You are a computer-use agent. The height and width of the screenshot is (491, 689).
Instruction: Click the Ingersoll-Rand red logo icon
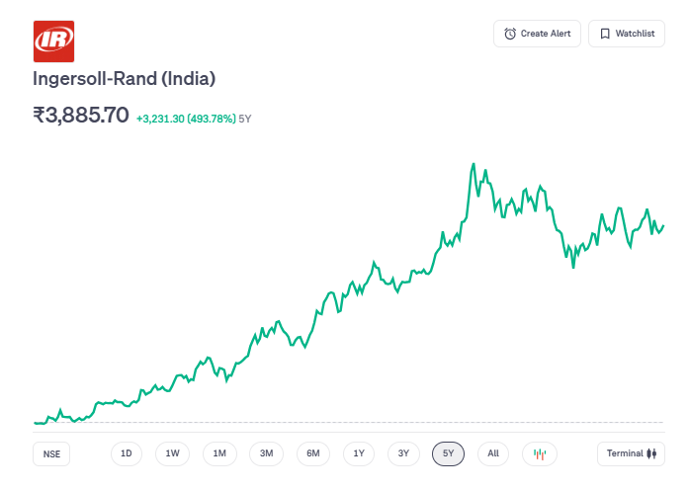click(x=54, y=41)
